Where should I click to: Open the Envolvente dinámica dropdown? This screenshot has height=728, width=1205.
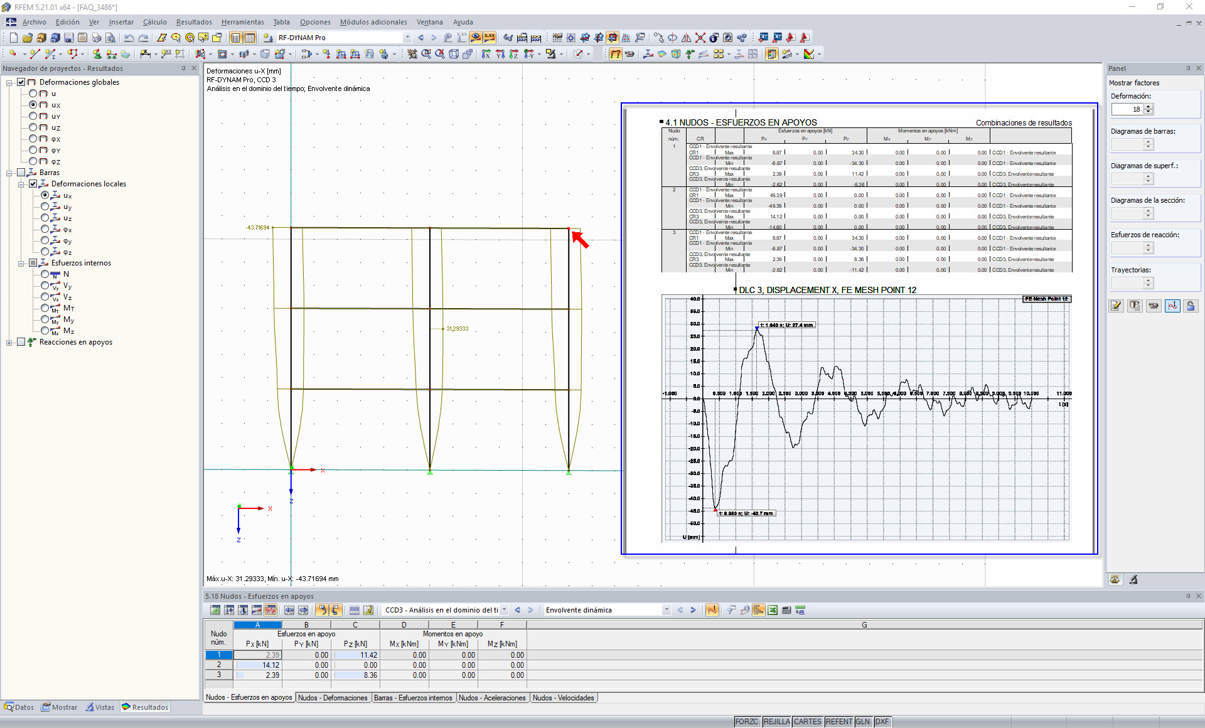pos(666,610)
